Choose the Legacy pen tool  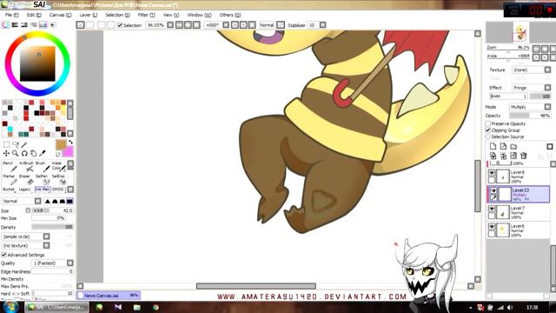[26, 190]
